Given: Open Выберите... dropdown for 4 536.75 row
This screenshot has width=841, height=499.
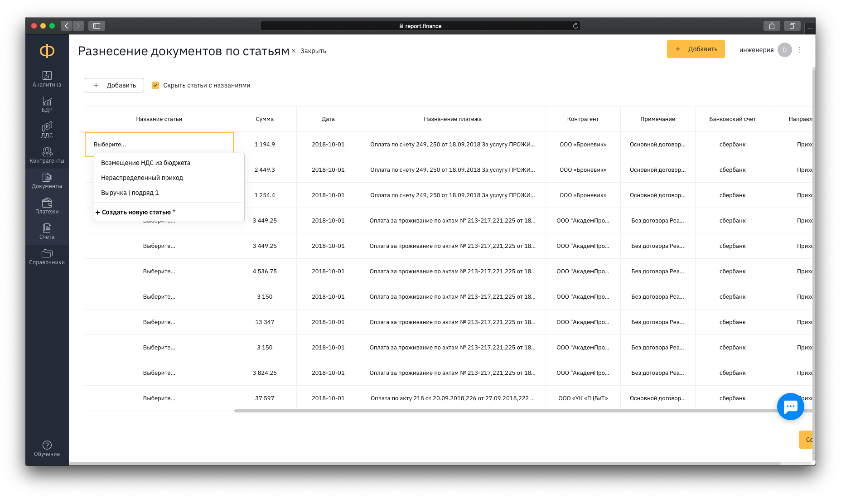Looking at the screenshot, I should pos(159,271).
